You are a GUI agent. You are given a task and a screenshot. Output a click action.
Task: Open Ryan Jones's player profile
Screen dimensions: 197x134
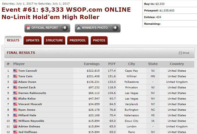point(27,110)
